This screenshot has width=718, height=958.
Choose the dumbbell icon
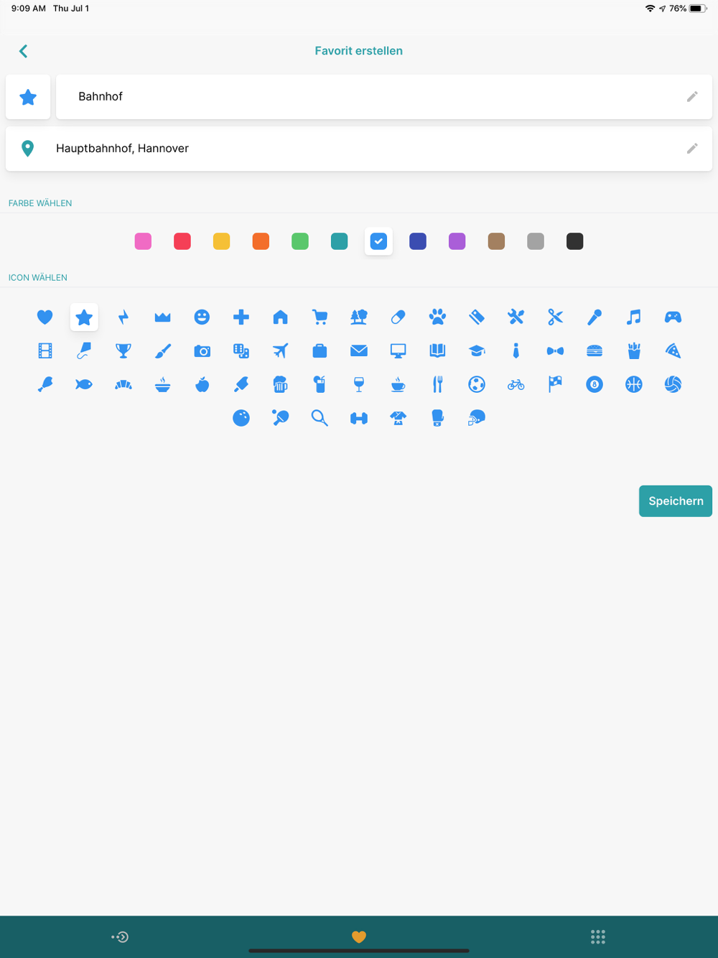pos(359,418)
